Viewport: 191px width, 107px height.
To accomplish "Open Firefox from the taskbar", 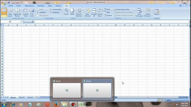I will 56,104.
